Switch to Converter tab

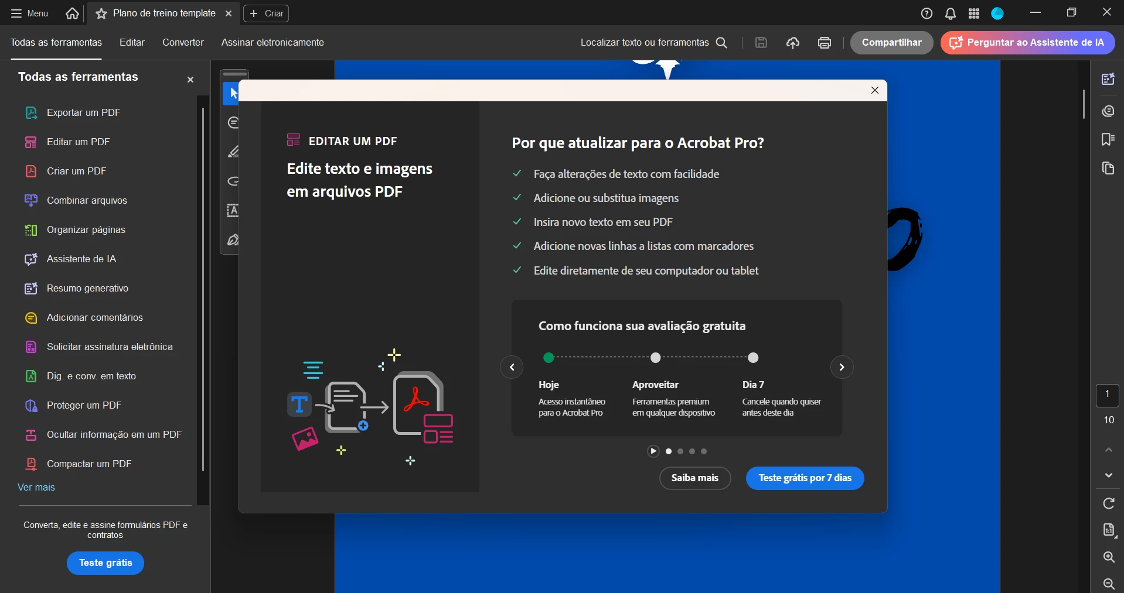[183, 42]
